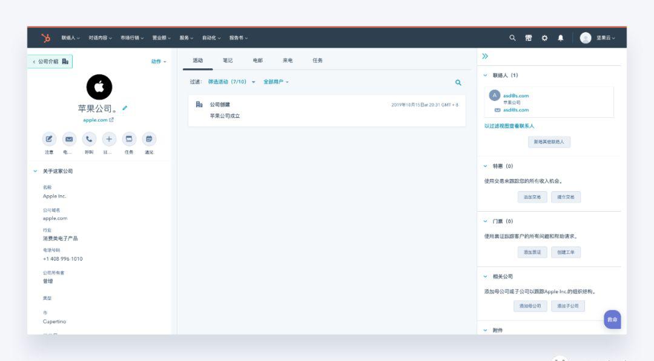This screenshot has width=654, height=361.
Task: Open the search icon in the top navigation bar
Action: [x=512, y=38]
